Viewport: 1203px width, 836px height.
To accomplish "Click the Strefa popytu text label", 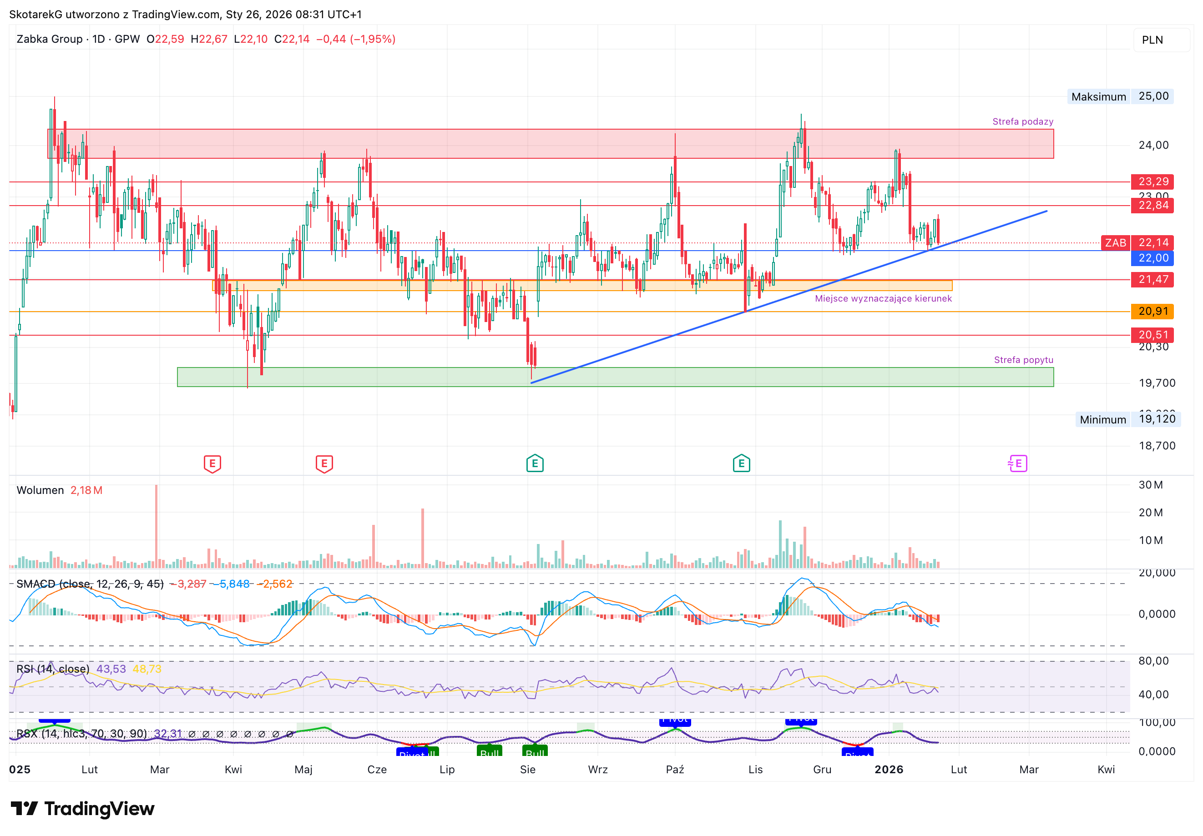I will click(1023, 360).
